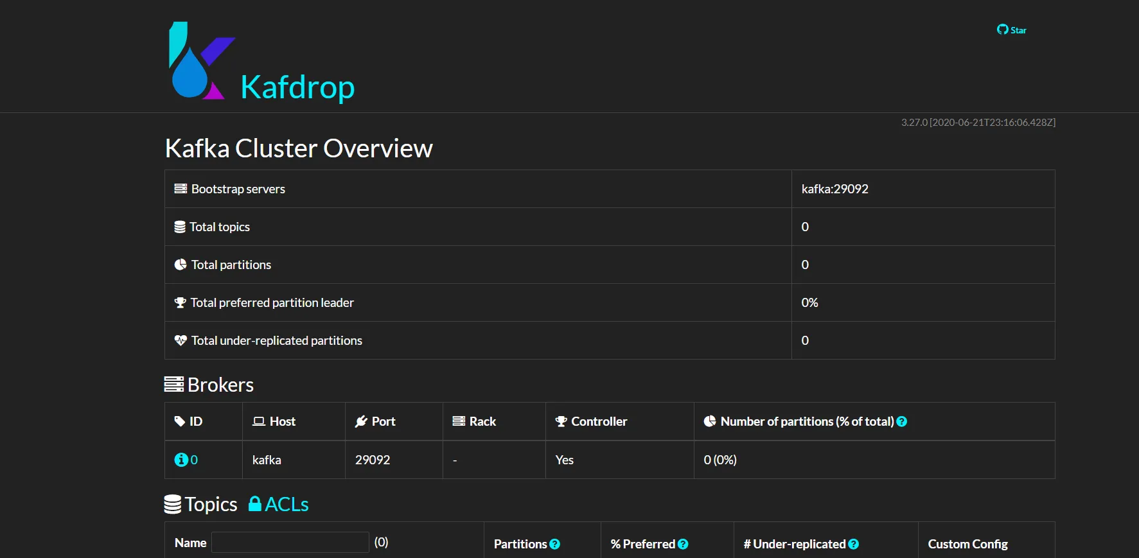Click the 0% preferred partition leader value
Viewport: 1139px width, 558px height.
pyautogui.click(x=809, y=302)
